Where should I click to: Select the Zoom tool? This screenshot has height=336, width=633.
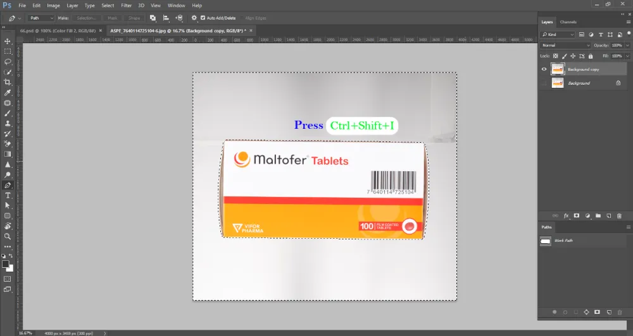click(x=7, y=236)
